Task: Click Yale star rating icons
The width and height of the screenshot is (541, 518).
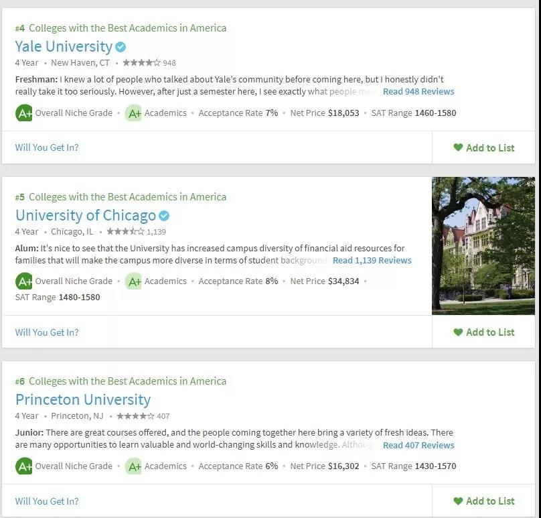Action: click(x=141, y=63)
